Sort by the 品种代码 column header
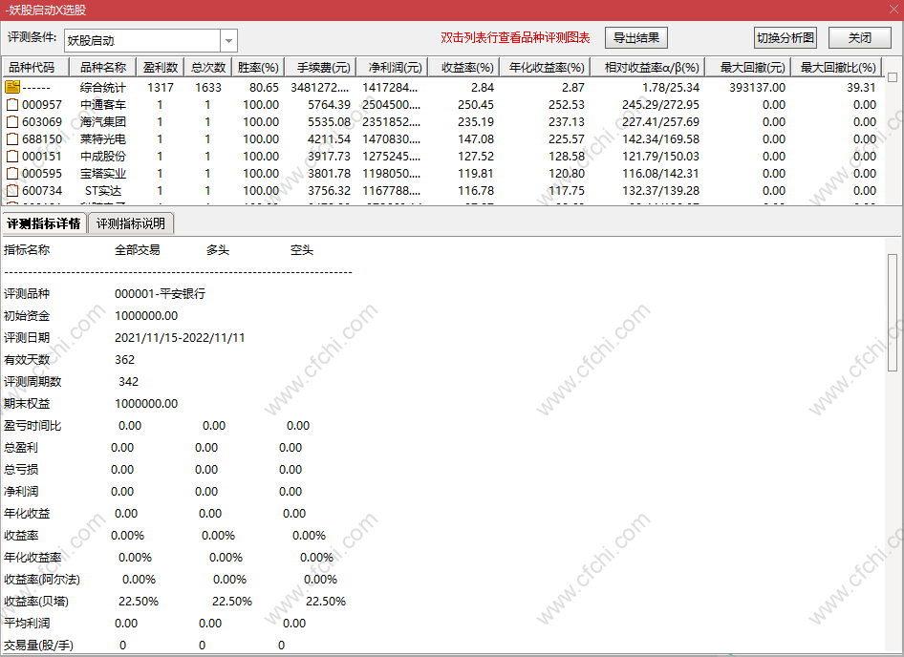The width and height of the screenshot is (904, 657). (x=35, y=68)
